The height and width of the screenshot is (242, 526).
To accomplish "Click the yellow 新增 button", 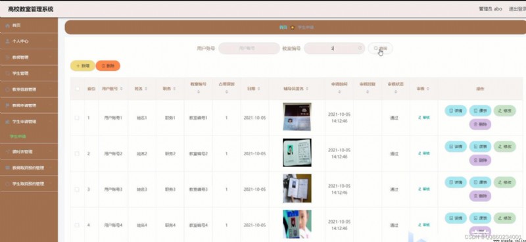I will click(83, 66).
